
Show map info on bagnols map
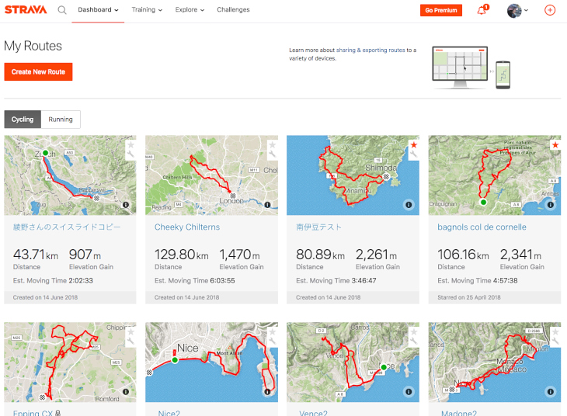(550, 205)
